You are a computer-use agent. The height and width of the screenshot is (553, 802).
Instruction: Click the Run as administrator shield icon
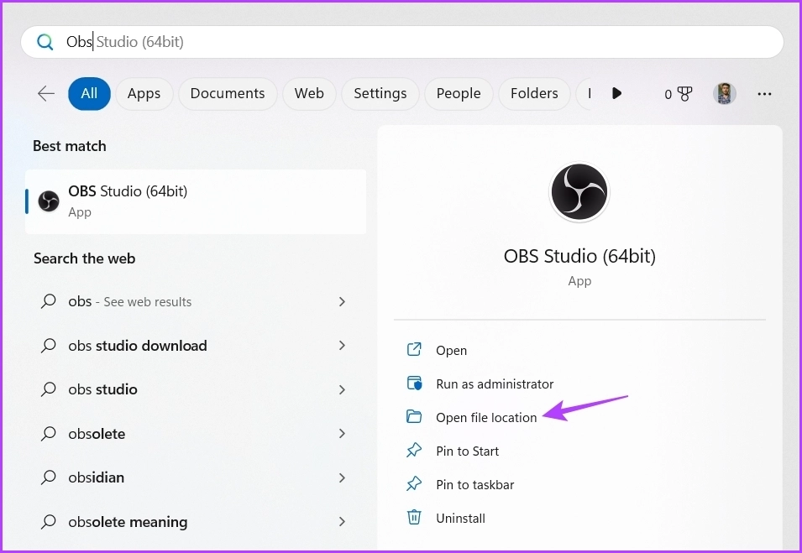point(414,383)
